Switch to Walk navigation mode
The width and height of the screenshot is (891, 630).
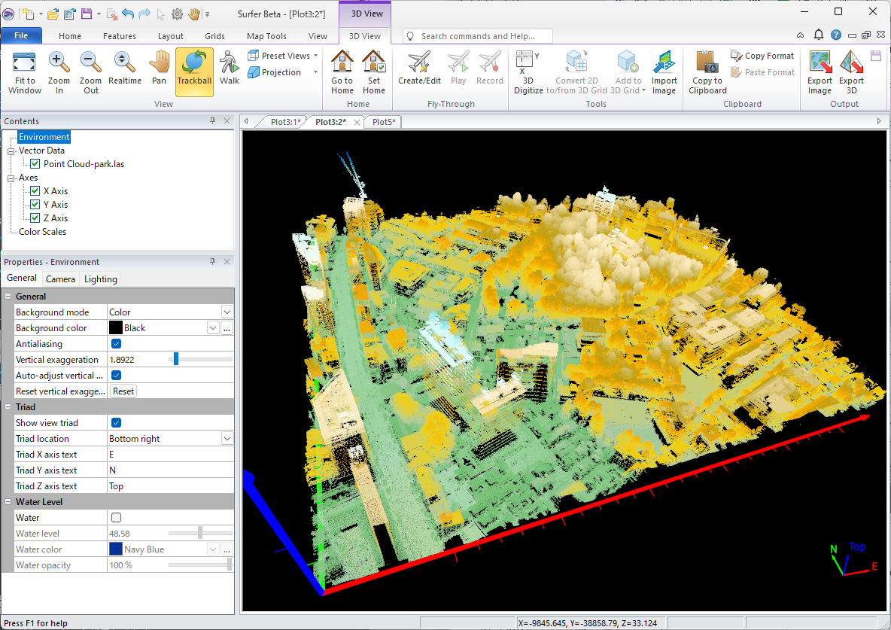coord(230,72)
